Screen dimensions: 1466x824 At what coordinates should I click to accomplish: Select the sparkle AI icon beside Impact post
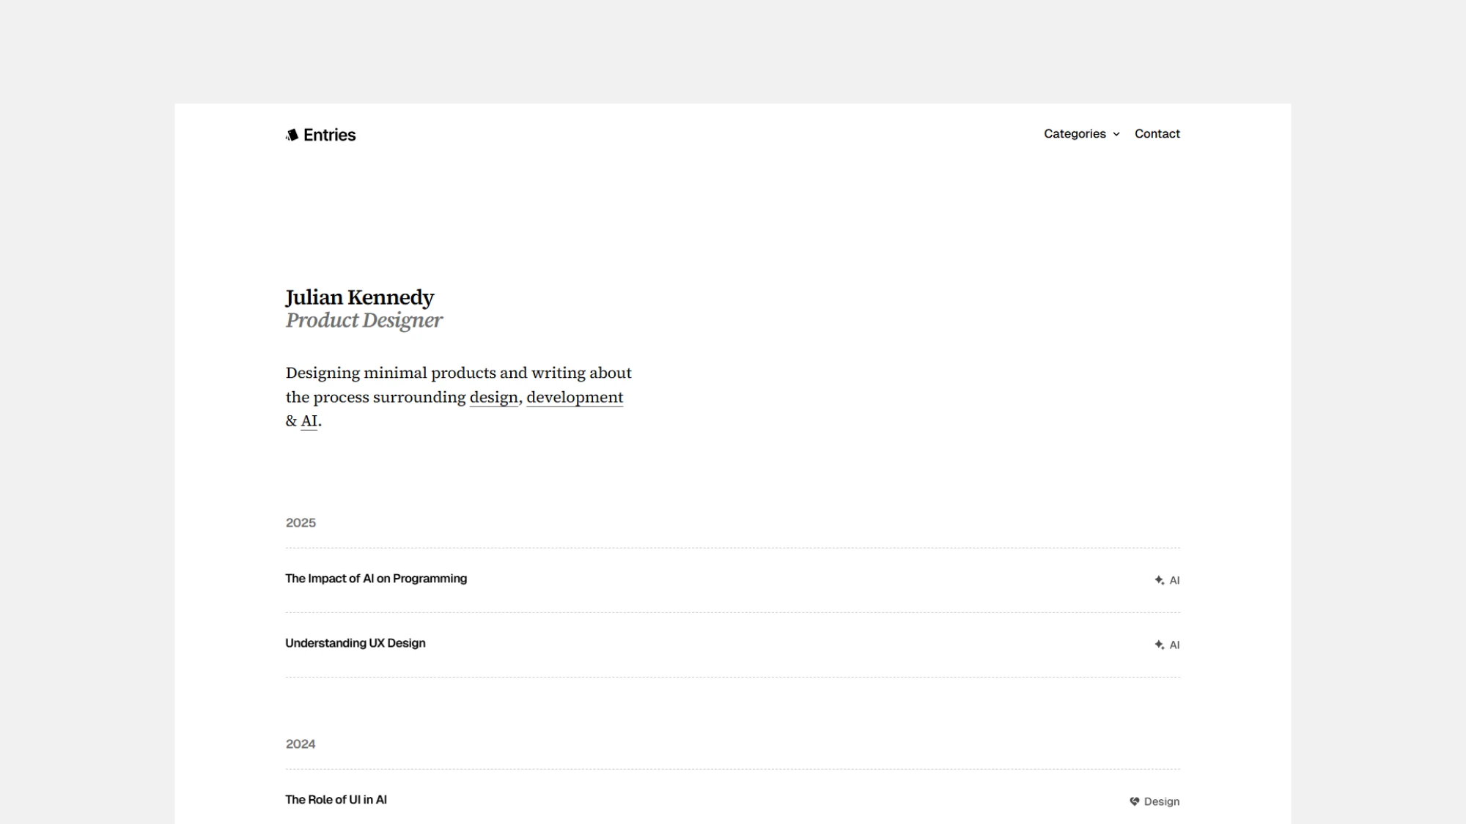pos(1159,579)
